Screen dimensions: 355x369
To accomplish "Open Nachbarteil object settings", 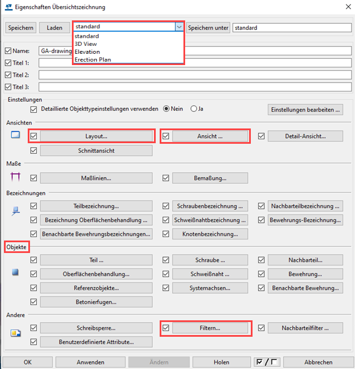I will (305, 260).
